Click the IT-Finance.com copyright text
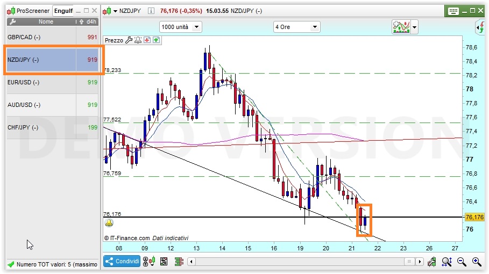This screenshot has width=489, height=274. [127, 238]
